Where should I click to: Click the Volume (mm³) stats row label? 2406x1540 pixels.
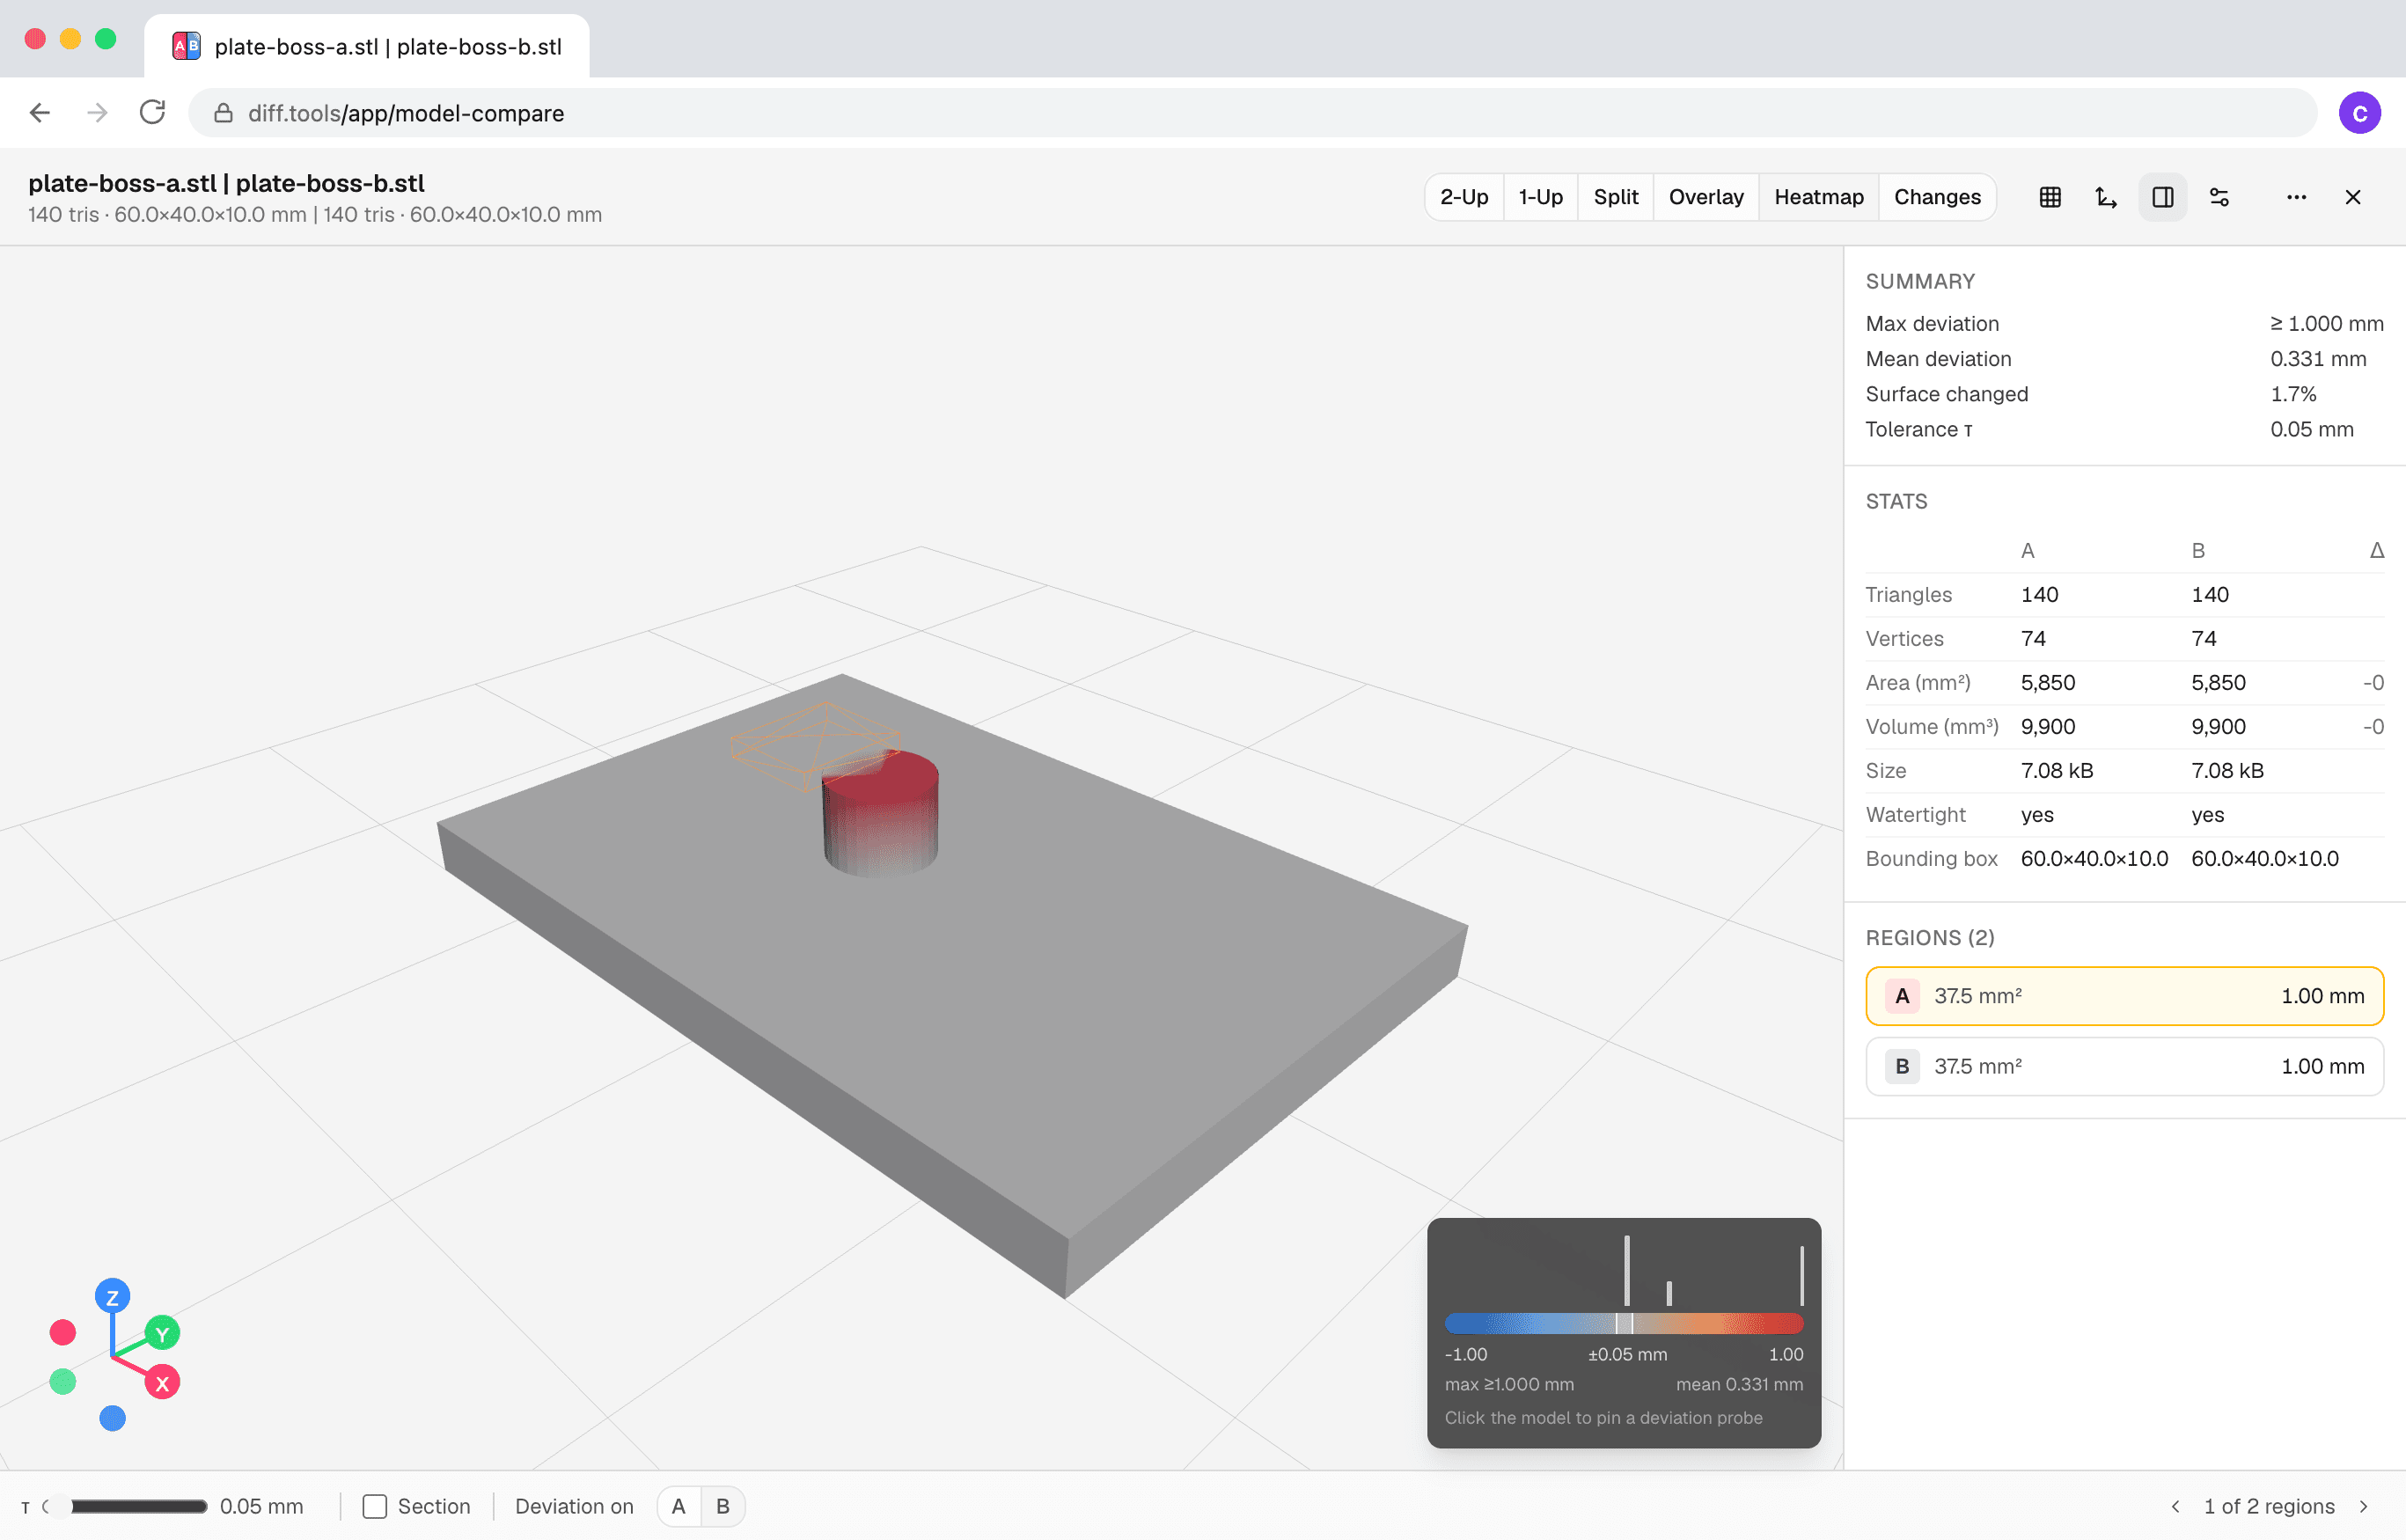pos(1932,727)
